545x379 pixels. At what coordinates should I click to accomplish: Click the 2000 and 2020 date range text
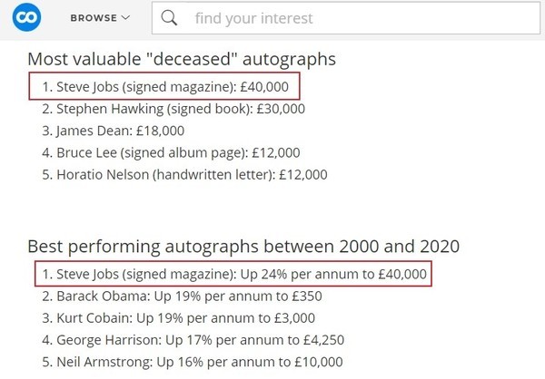[400, 247]
